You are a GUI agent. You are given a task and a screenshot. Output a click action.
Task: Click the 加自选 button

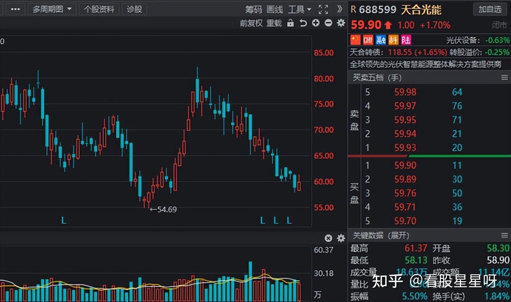[490, 9]
